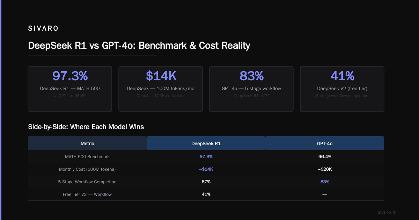The image size is (419, 220).
Task: Click the 'DeepSeek — 100M tokens/mo' card label
Action: point(161,88)
